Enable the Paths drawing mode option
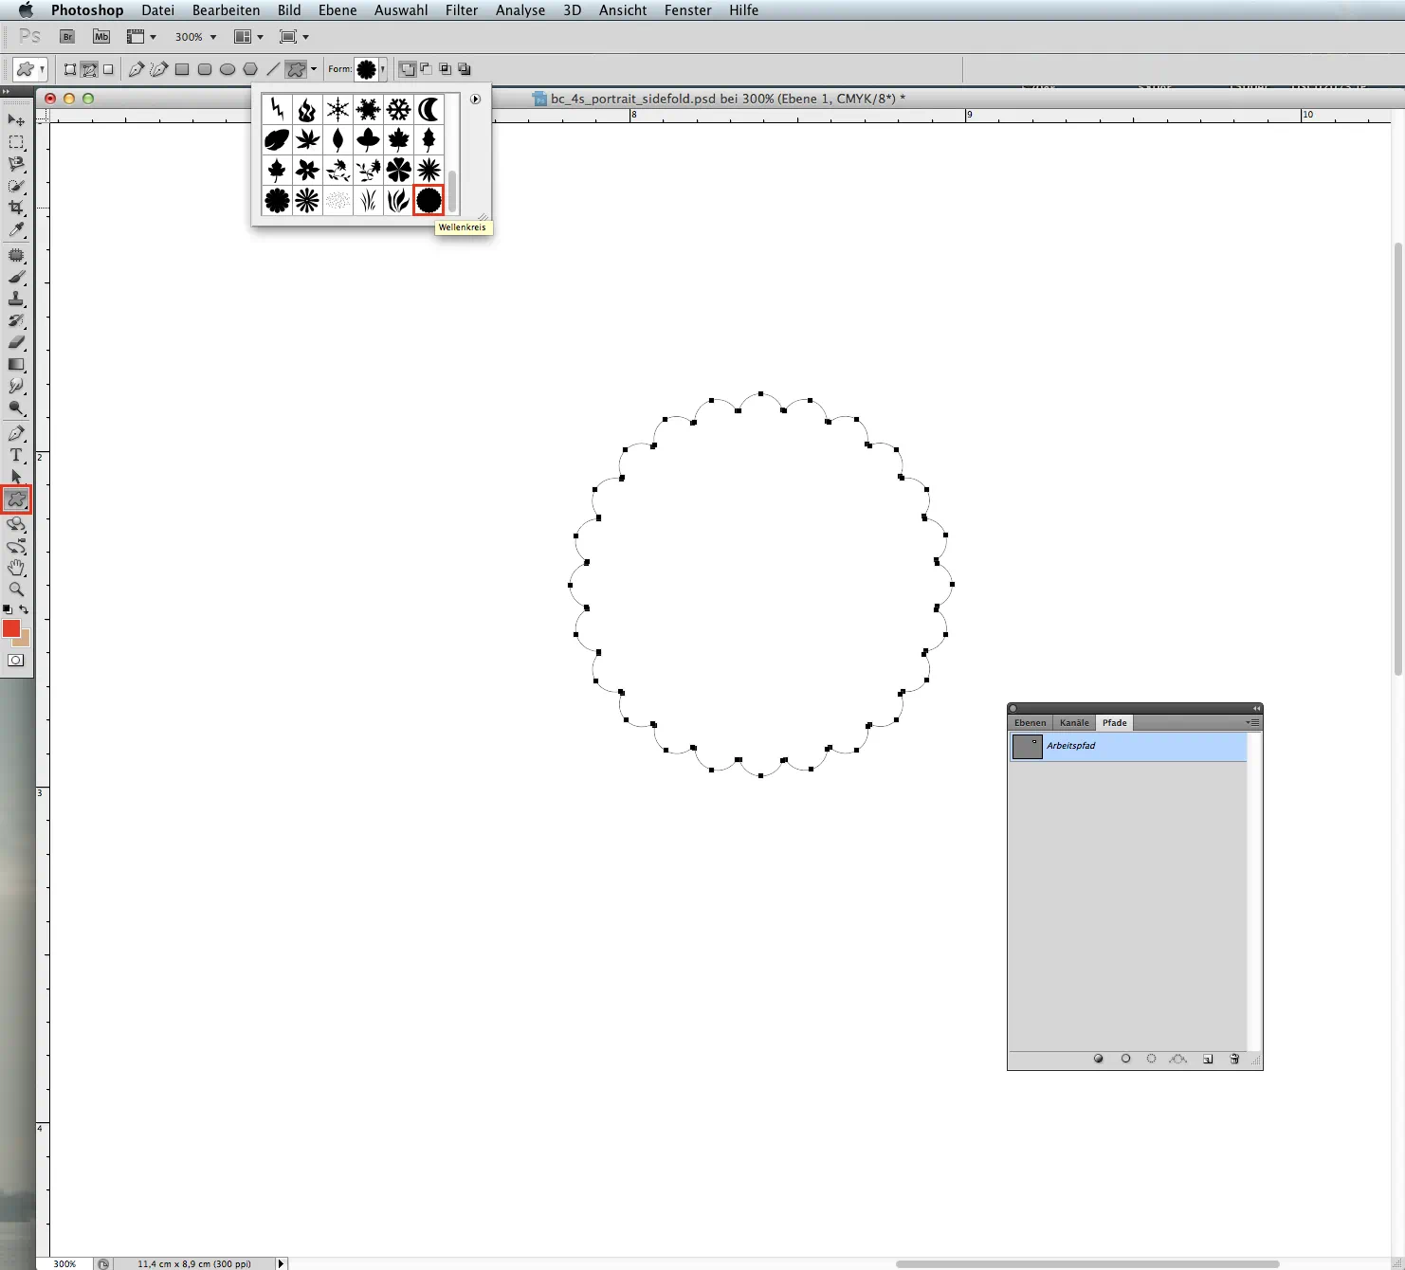The height and width of the screenshot is (1270, 1405). (x=89, y=69)
